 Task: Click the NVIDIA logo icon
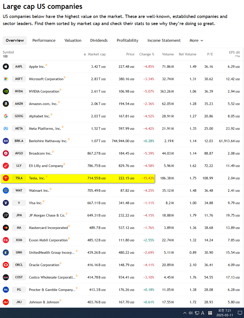6,91
